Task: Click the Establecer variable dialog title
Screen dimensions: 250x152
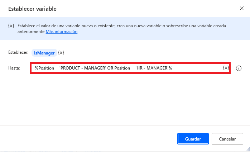Action: click(x=32, y=9)
